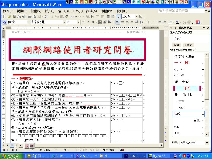Open the 檔案(F) menu
The width and height of the screenshot is (212, 159).
pos(8,11)
